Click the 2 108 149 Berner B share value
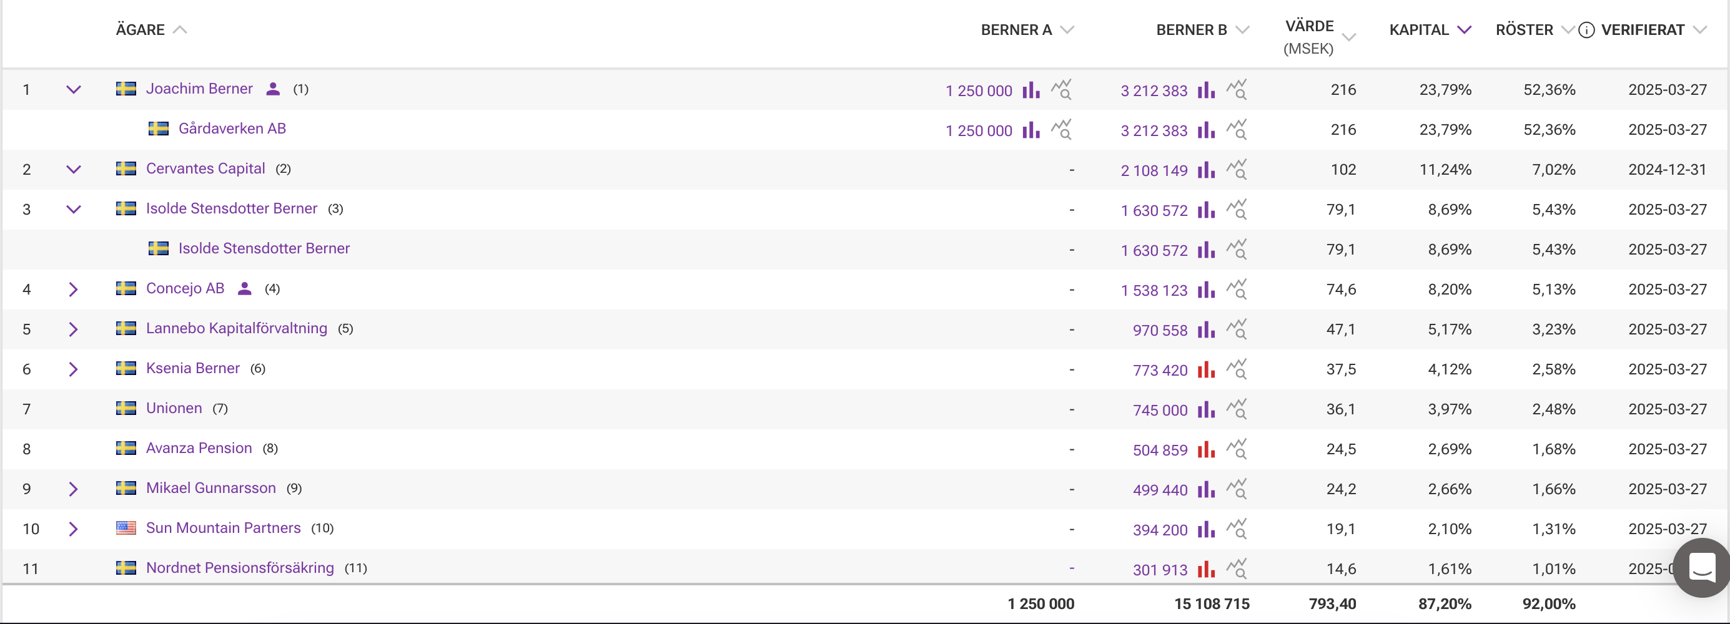The image size is (1730, 624). (1153, 170)
